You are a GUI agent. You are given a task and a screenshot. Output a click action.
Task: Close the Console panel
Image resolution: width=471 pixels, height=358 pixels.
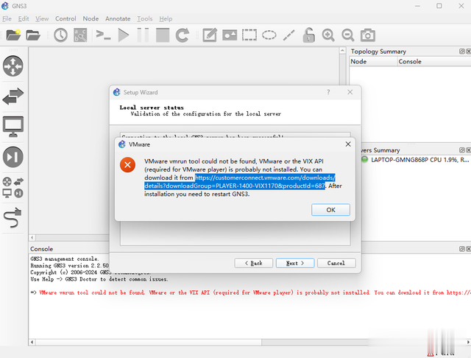[468, 249]
